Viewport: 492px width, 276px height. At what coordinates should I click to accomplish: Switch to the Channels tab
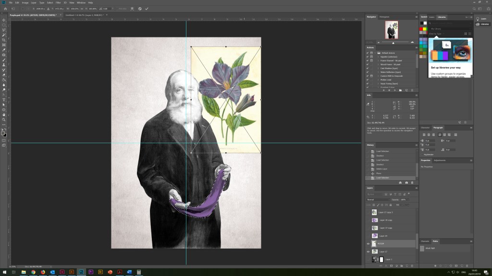point(425,241)
